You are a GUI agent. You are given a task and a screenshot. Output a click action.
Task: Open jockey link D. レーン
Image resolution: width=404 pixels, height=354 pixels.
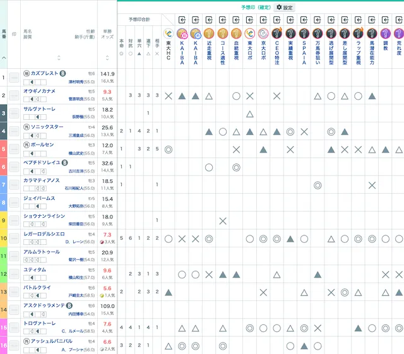74,242
